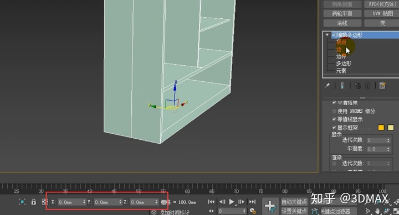Toggle the Selection Lock padlock icon
Viewport: 399px width, 215px height.
click(x=34, y=202)
